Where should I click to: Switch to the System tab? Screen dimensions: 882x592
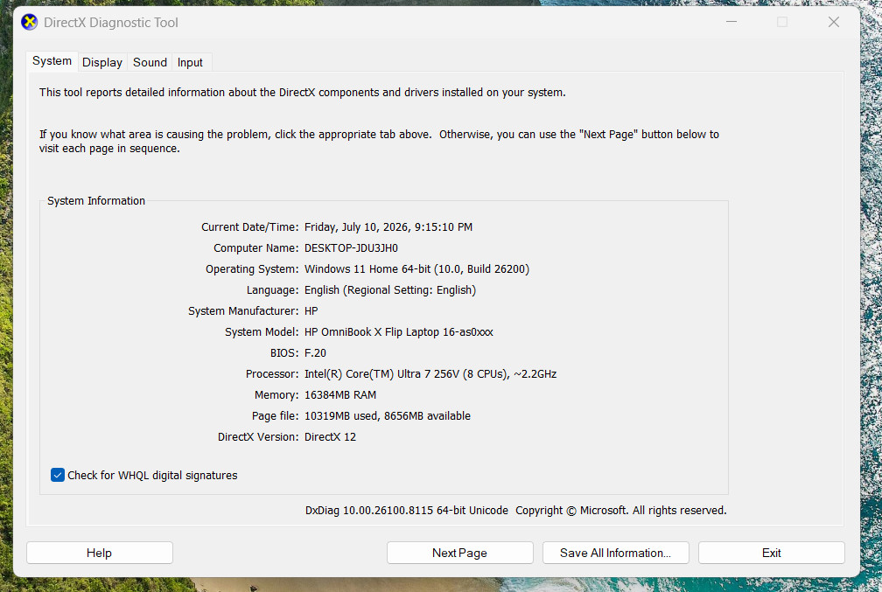coord(52,61)
